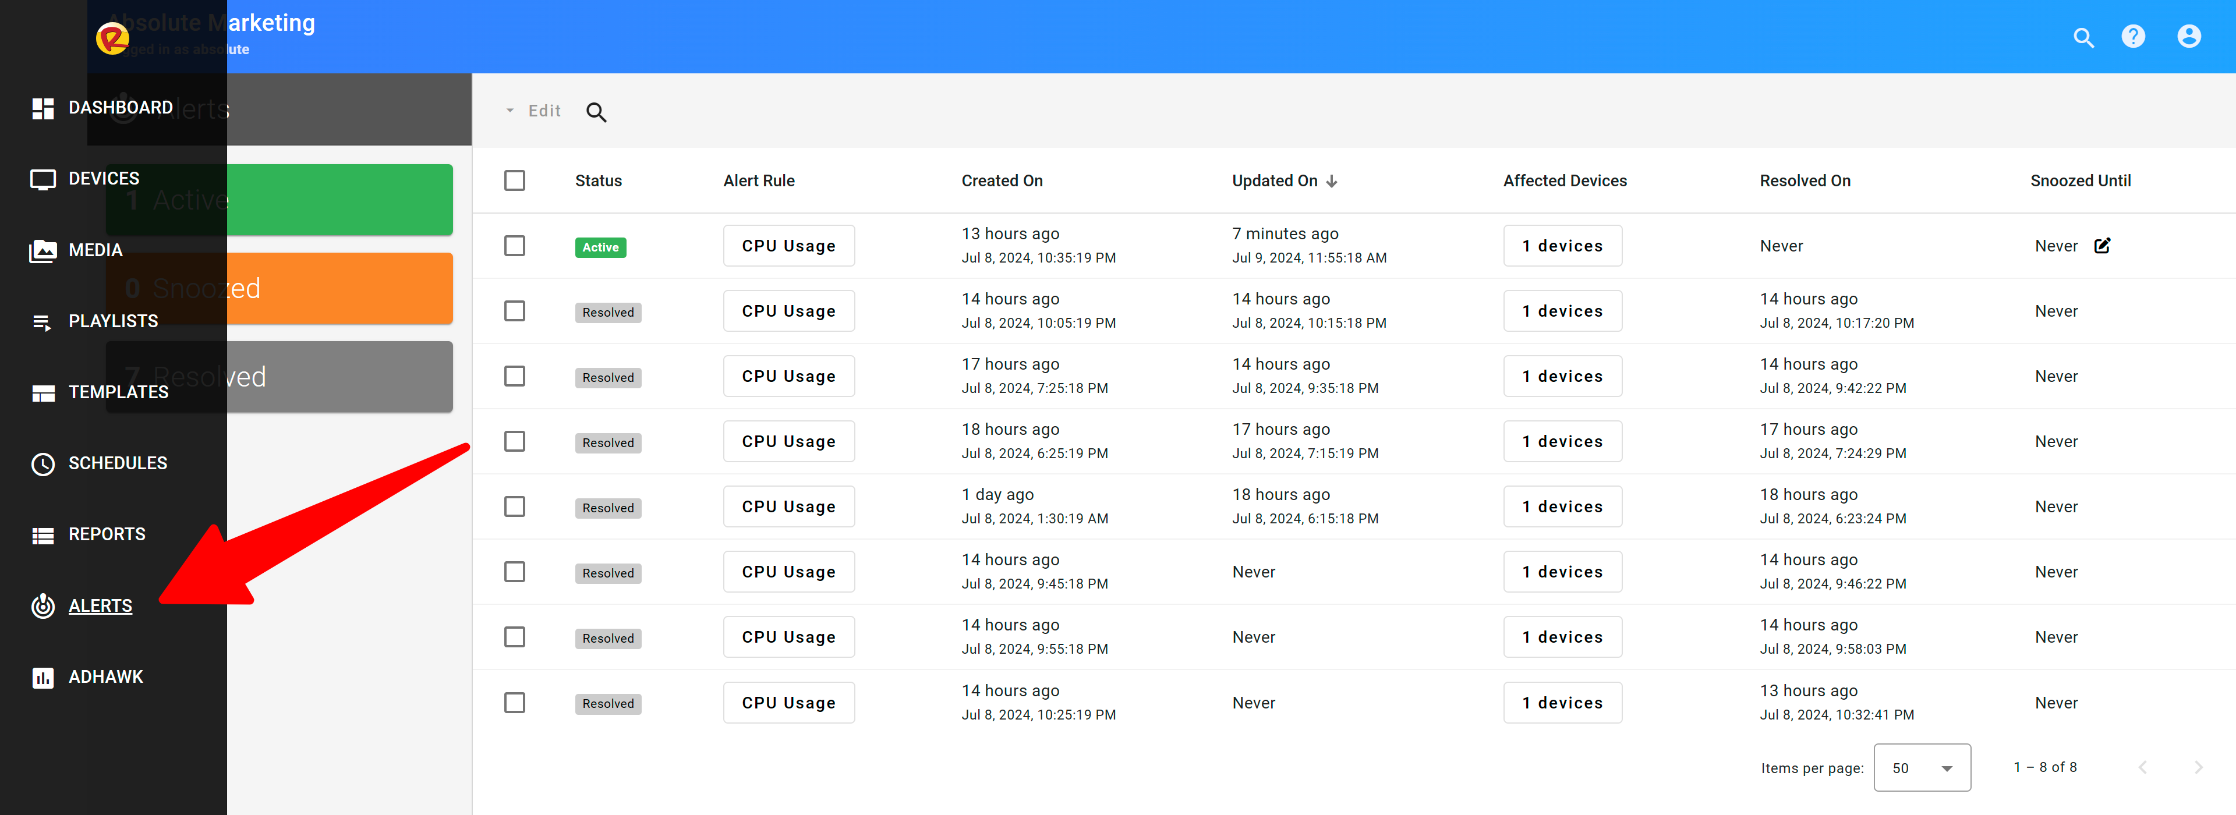Edit snooze for the Active alert
This screenshot has width=2236, height=815.
pos(2101,246)
